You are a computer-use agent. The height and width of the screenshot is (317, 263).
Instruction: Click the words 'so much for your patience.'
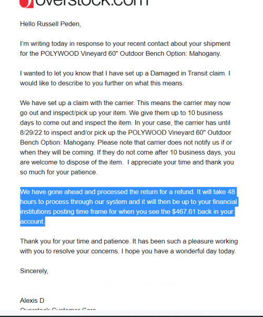(x=59, y=172)
